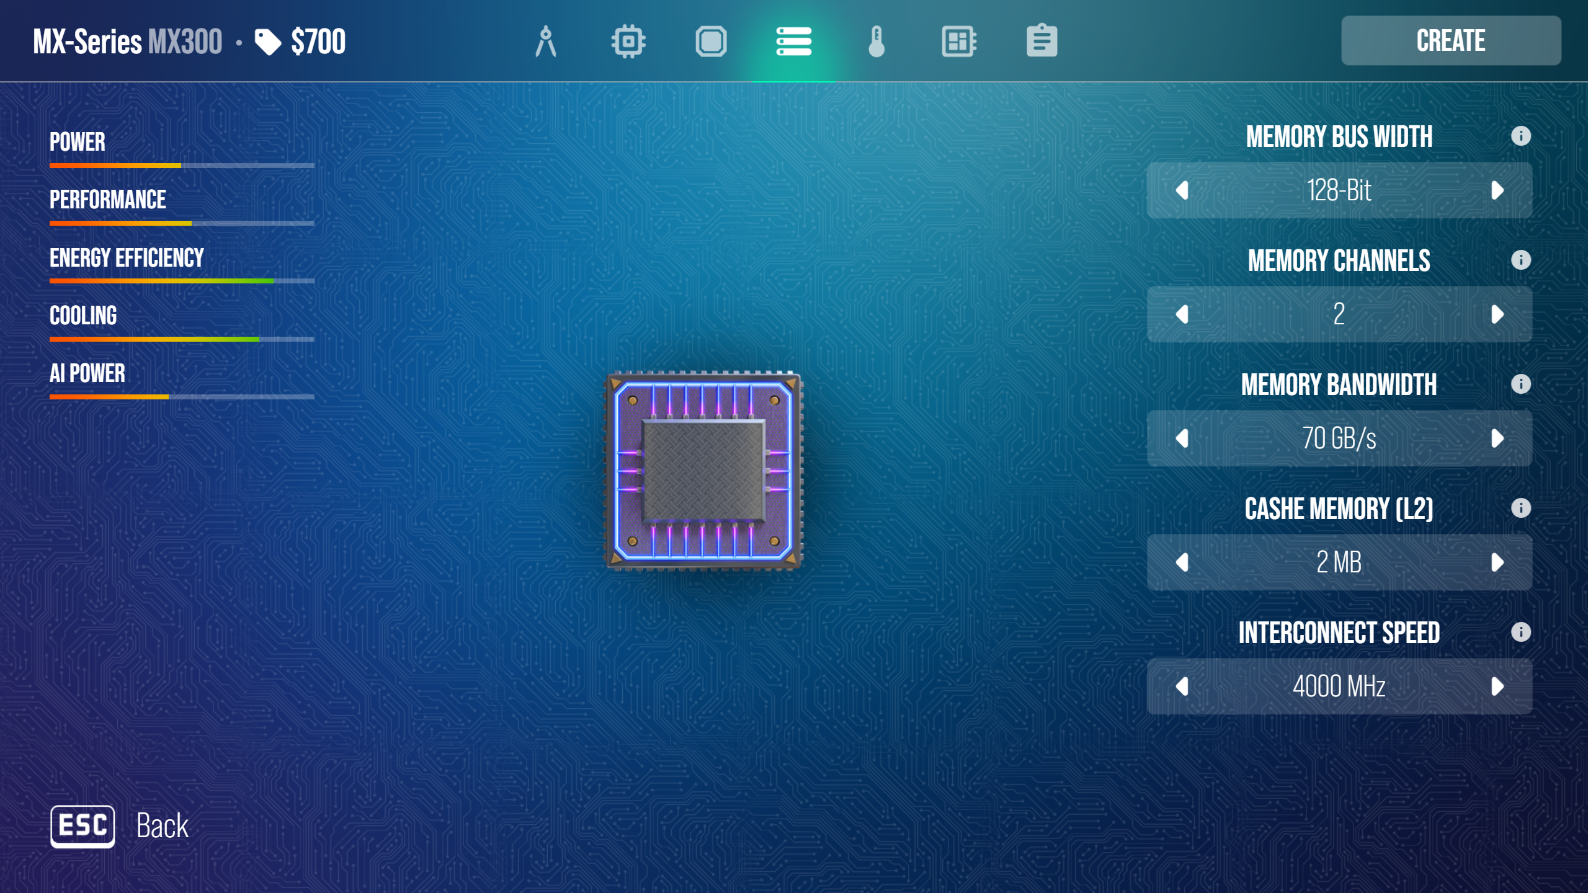The width and height of the screenshot is (1588, 893).
Task: Show info for Cashe Memory (L2)
Action: (x=1520, y=508)
